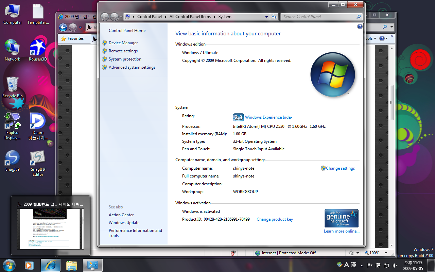
Task: Open the Favorites button in Internet Explorer
Action: (72, 38)
